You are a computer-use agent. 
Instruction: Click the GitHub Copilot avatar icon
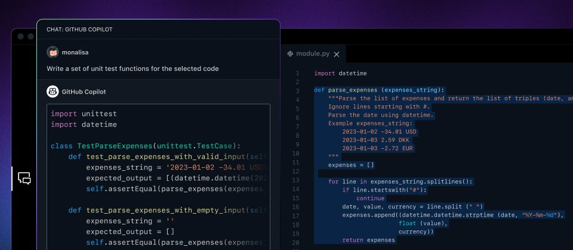coord(53,92)
